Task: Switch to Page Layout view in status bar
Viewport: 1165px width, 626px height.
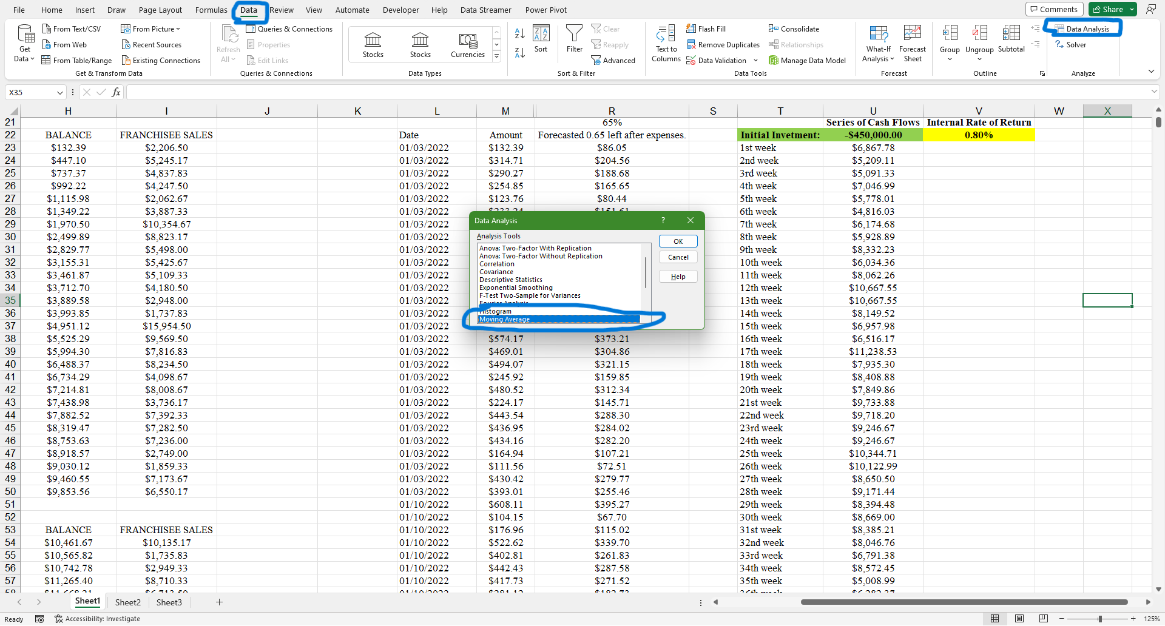Action: 1019,619
